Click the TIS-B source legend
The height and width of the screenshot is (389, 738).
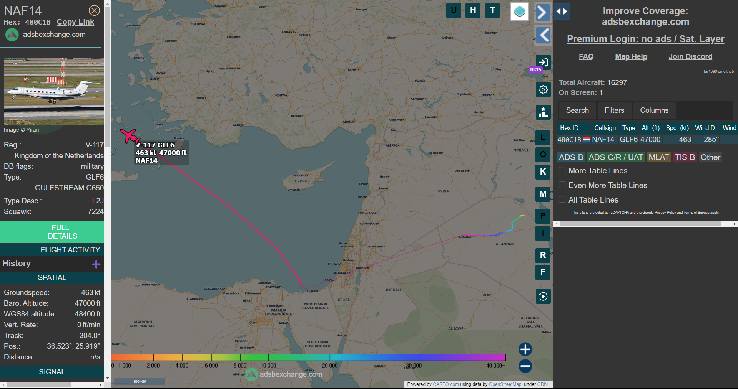coord(685,157)
